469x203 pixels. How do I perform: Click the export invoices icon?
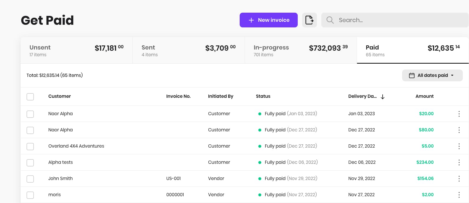tap(309, 20)
